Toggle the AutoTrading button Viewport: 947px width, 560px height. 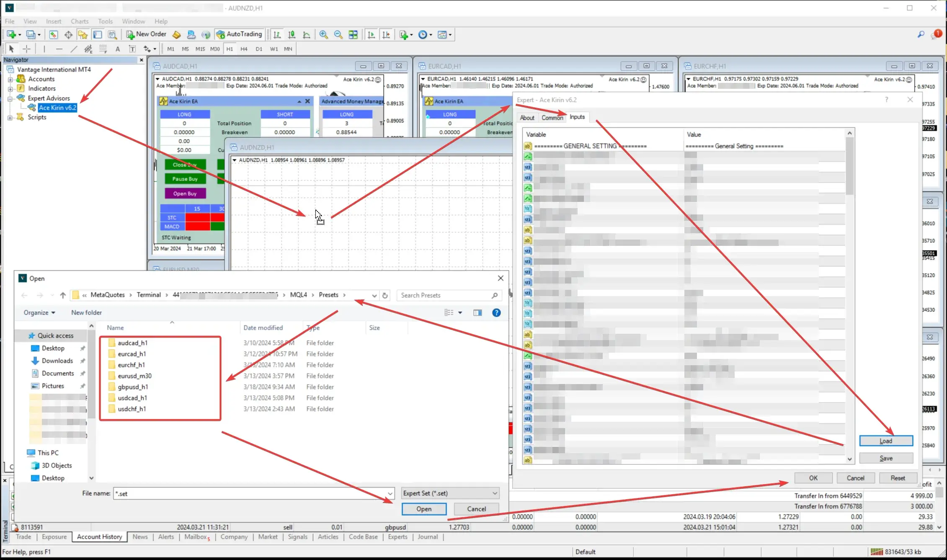coord(239,34)
